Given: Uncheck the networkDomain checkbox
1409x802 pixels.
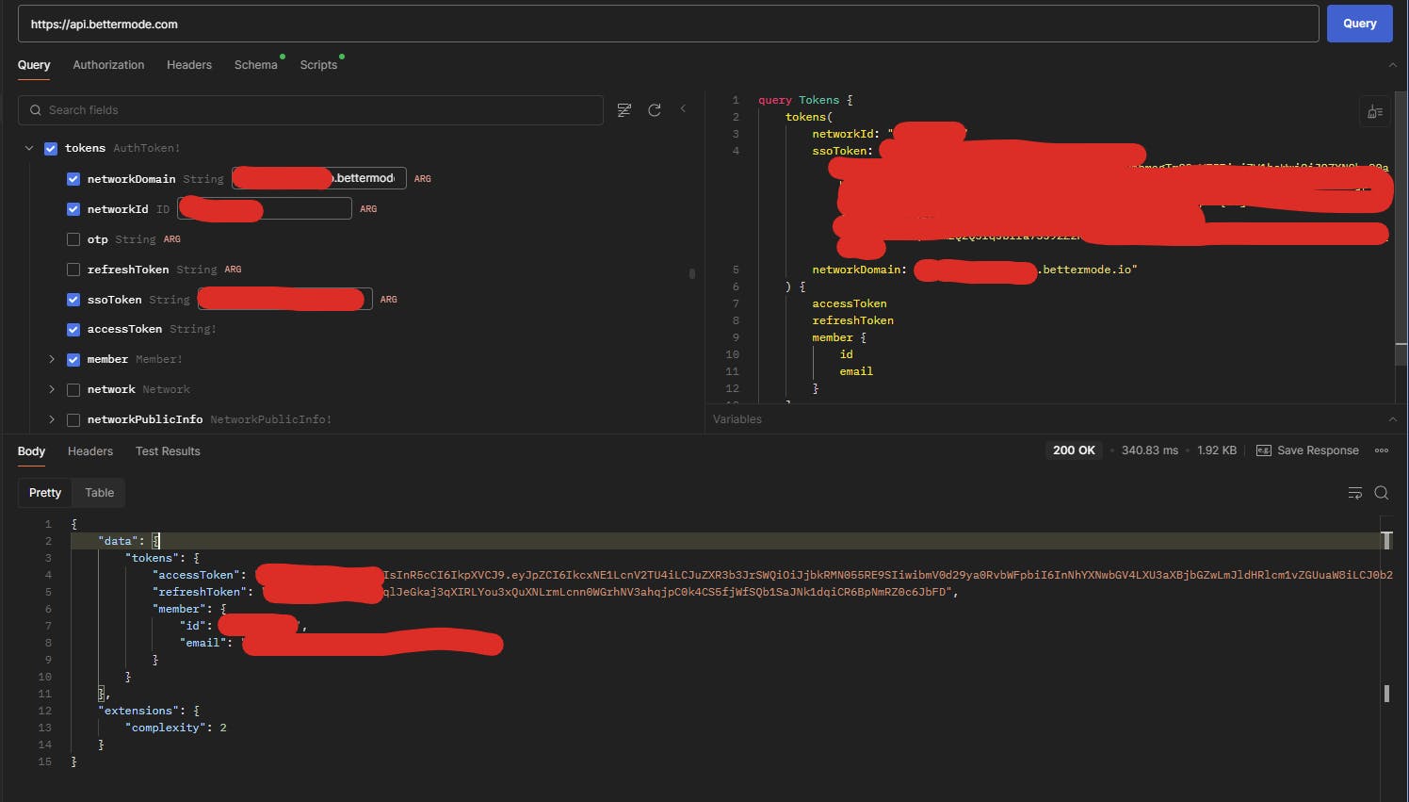Looking at the screenshot, I should coord(73,179).
